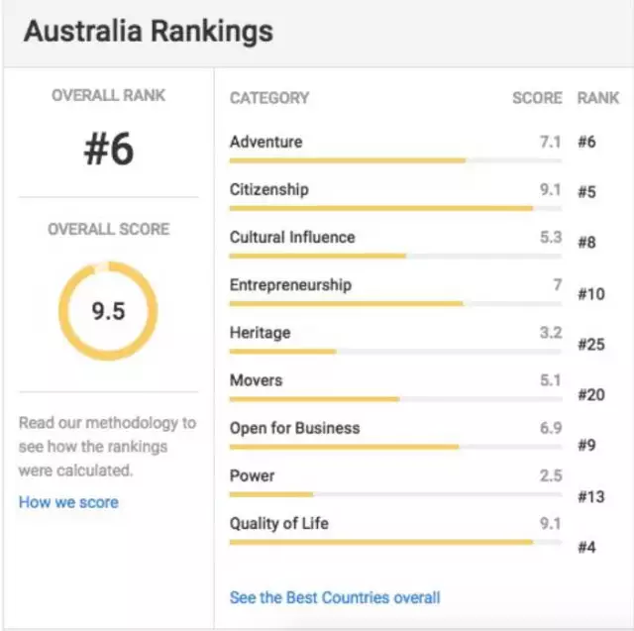Click the Power score bar
The height and width of the screenshot is (631, 634).
[x=395, y=494]
